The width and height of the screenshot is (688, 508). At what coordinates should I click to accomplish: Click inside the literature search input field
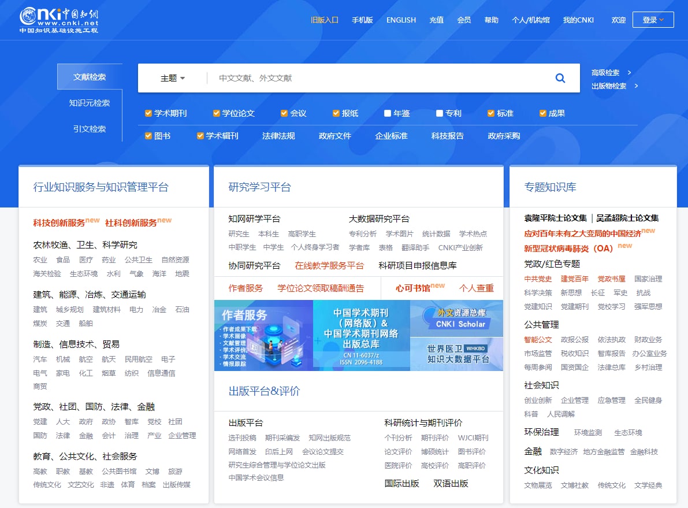347,78
